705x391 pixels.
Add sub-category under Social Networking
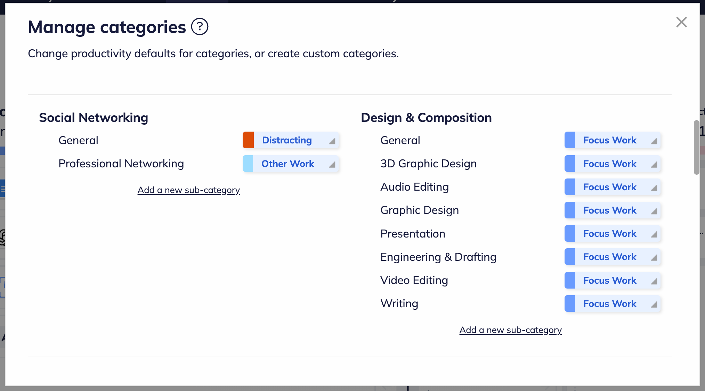pyautogui.click(x=189, y=190)
